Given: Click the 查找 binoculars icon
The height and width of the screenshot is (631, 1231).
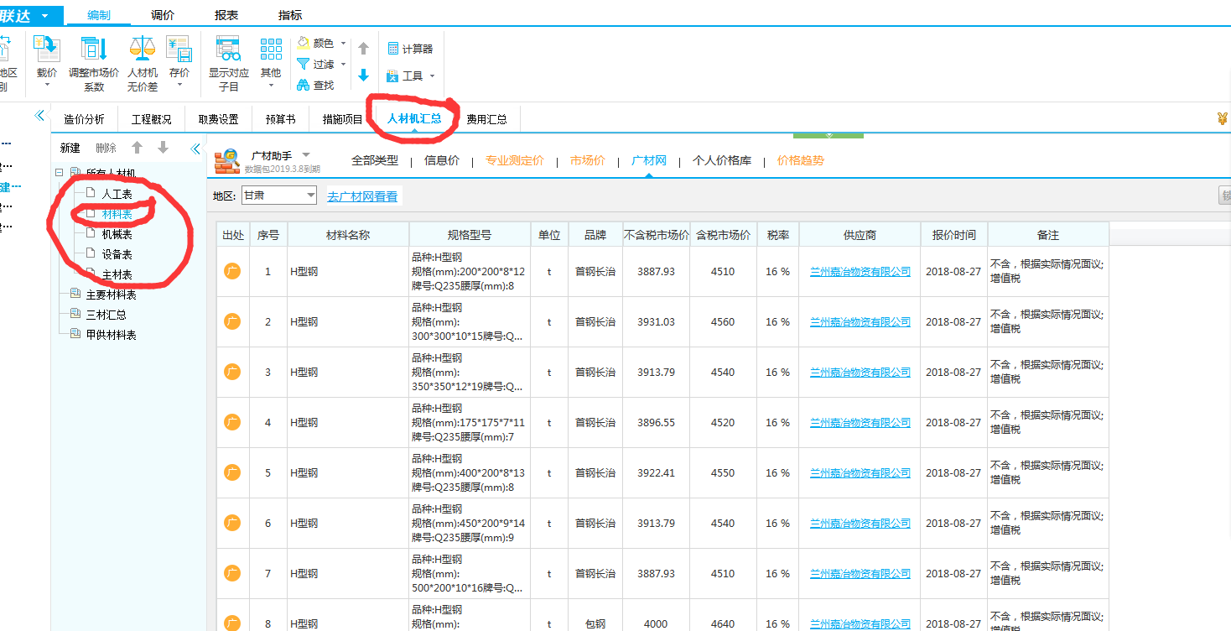Looking at the screenshot, I should [304, 85].
